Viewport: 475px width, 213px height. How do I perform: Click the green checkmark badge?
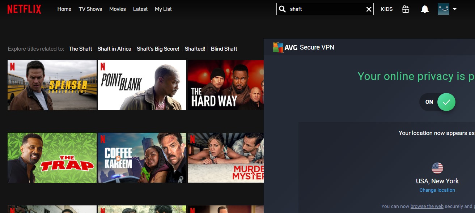446,102
